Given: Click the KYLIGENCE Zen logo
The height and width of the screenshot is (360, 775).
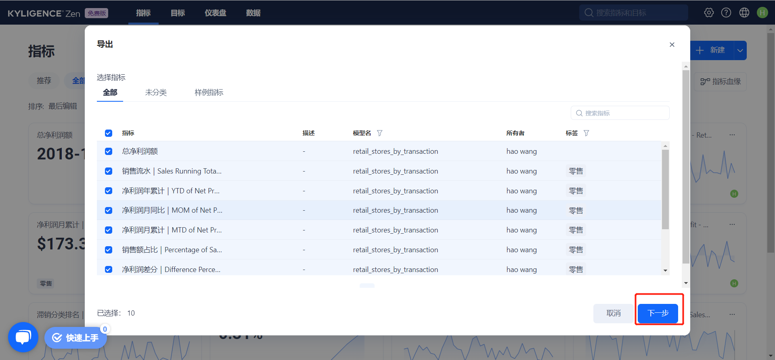Looking at the screenshot, I should tap(44, 13).
